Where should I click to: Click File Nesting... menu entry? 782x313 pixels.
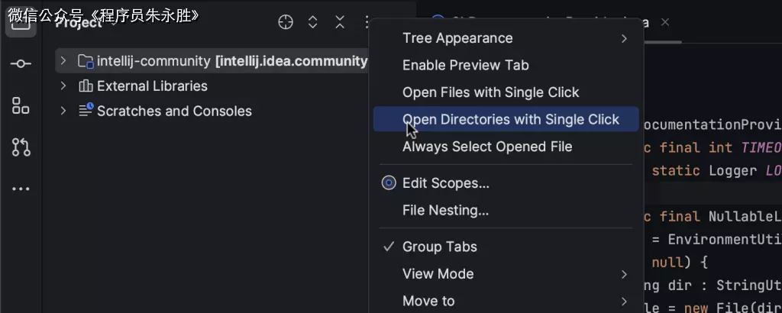[445, 210]
